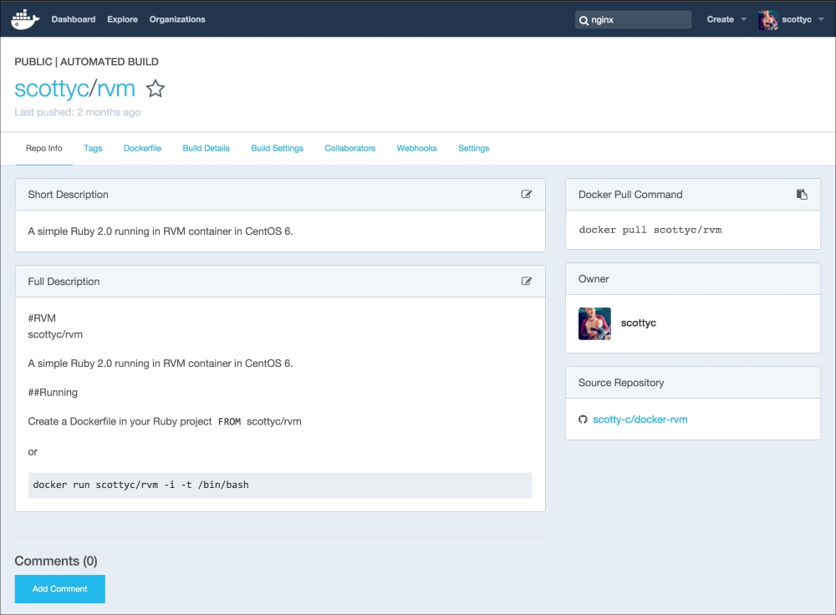The height and width of the screenshot is (615, 836).
Task: Open the scotty-c/docker-rvm source link
Action: tap(640, 419)
